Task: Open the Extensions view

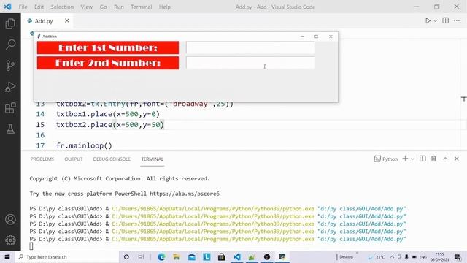Action: point(10,108)
